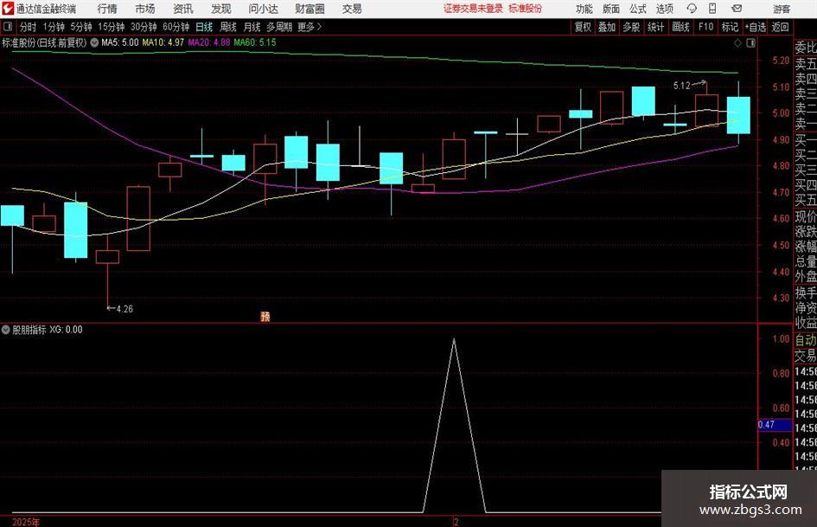The image size is (817, 527).
Task: Open the 行情 menu
Action: 107,9
